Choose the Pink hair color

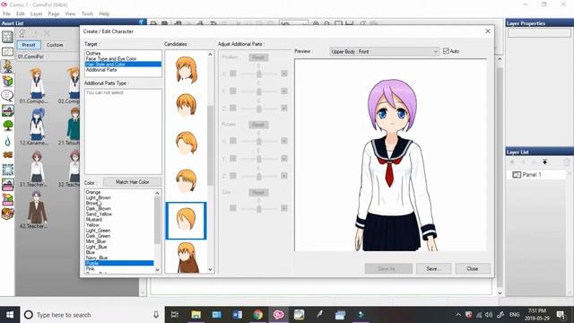click(x=119, y=268)
